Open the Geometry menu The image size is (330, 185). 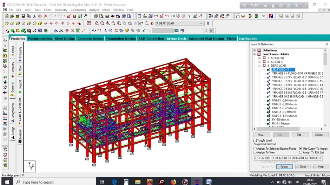[x=61, y=10]
